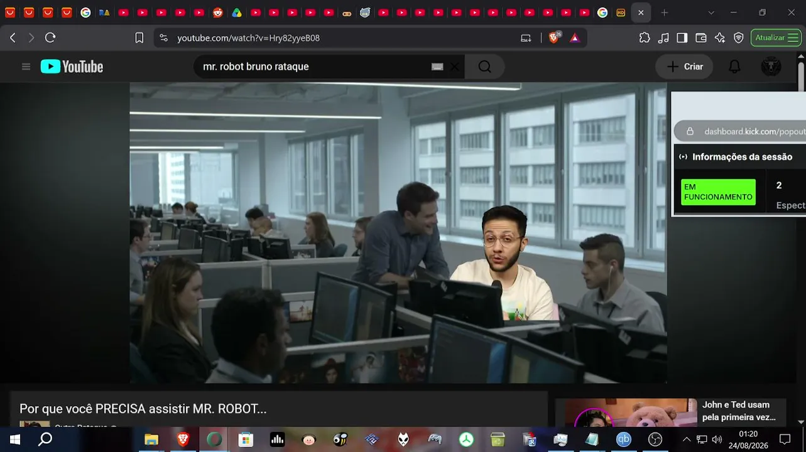Screen dimensions: 806x452
Task: Clear the YouTube search text
Action: pos(455,67)
